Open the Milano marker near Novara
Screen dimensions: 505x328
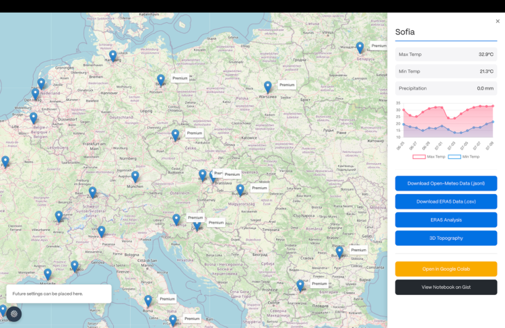102,232
